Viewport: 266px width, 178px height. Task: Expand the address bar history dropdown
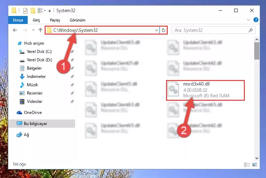[157, 30]
